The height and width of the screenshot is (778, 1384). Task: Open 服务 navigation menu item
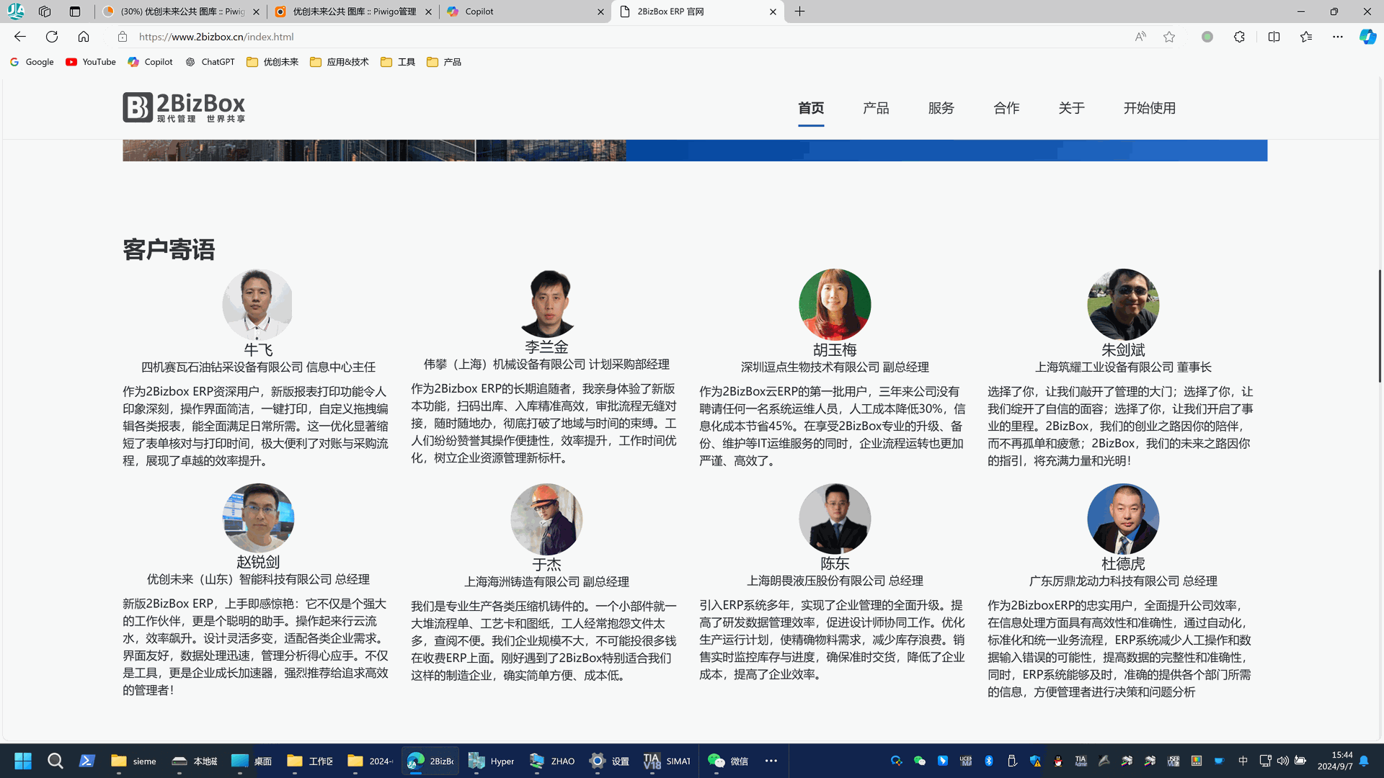tap(941, 108)
